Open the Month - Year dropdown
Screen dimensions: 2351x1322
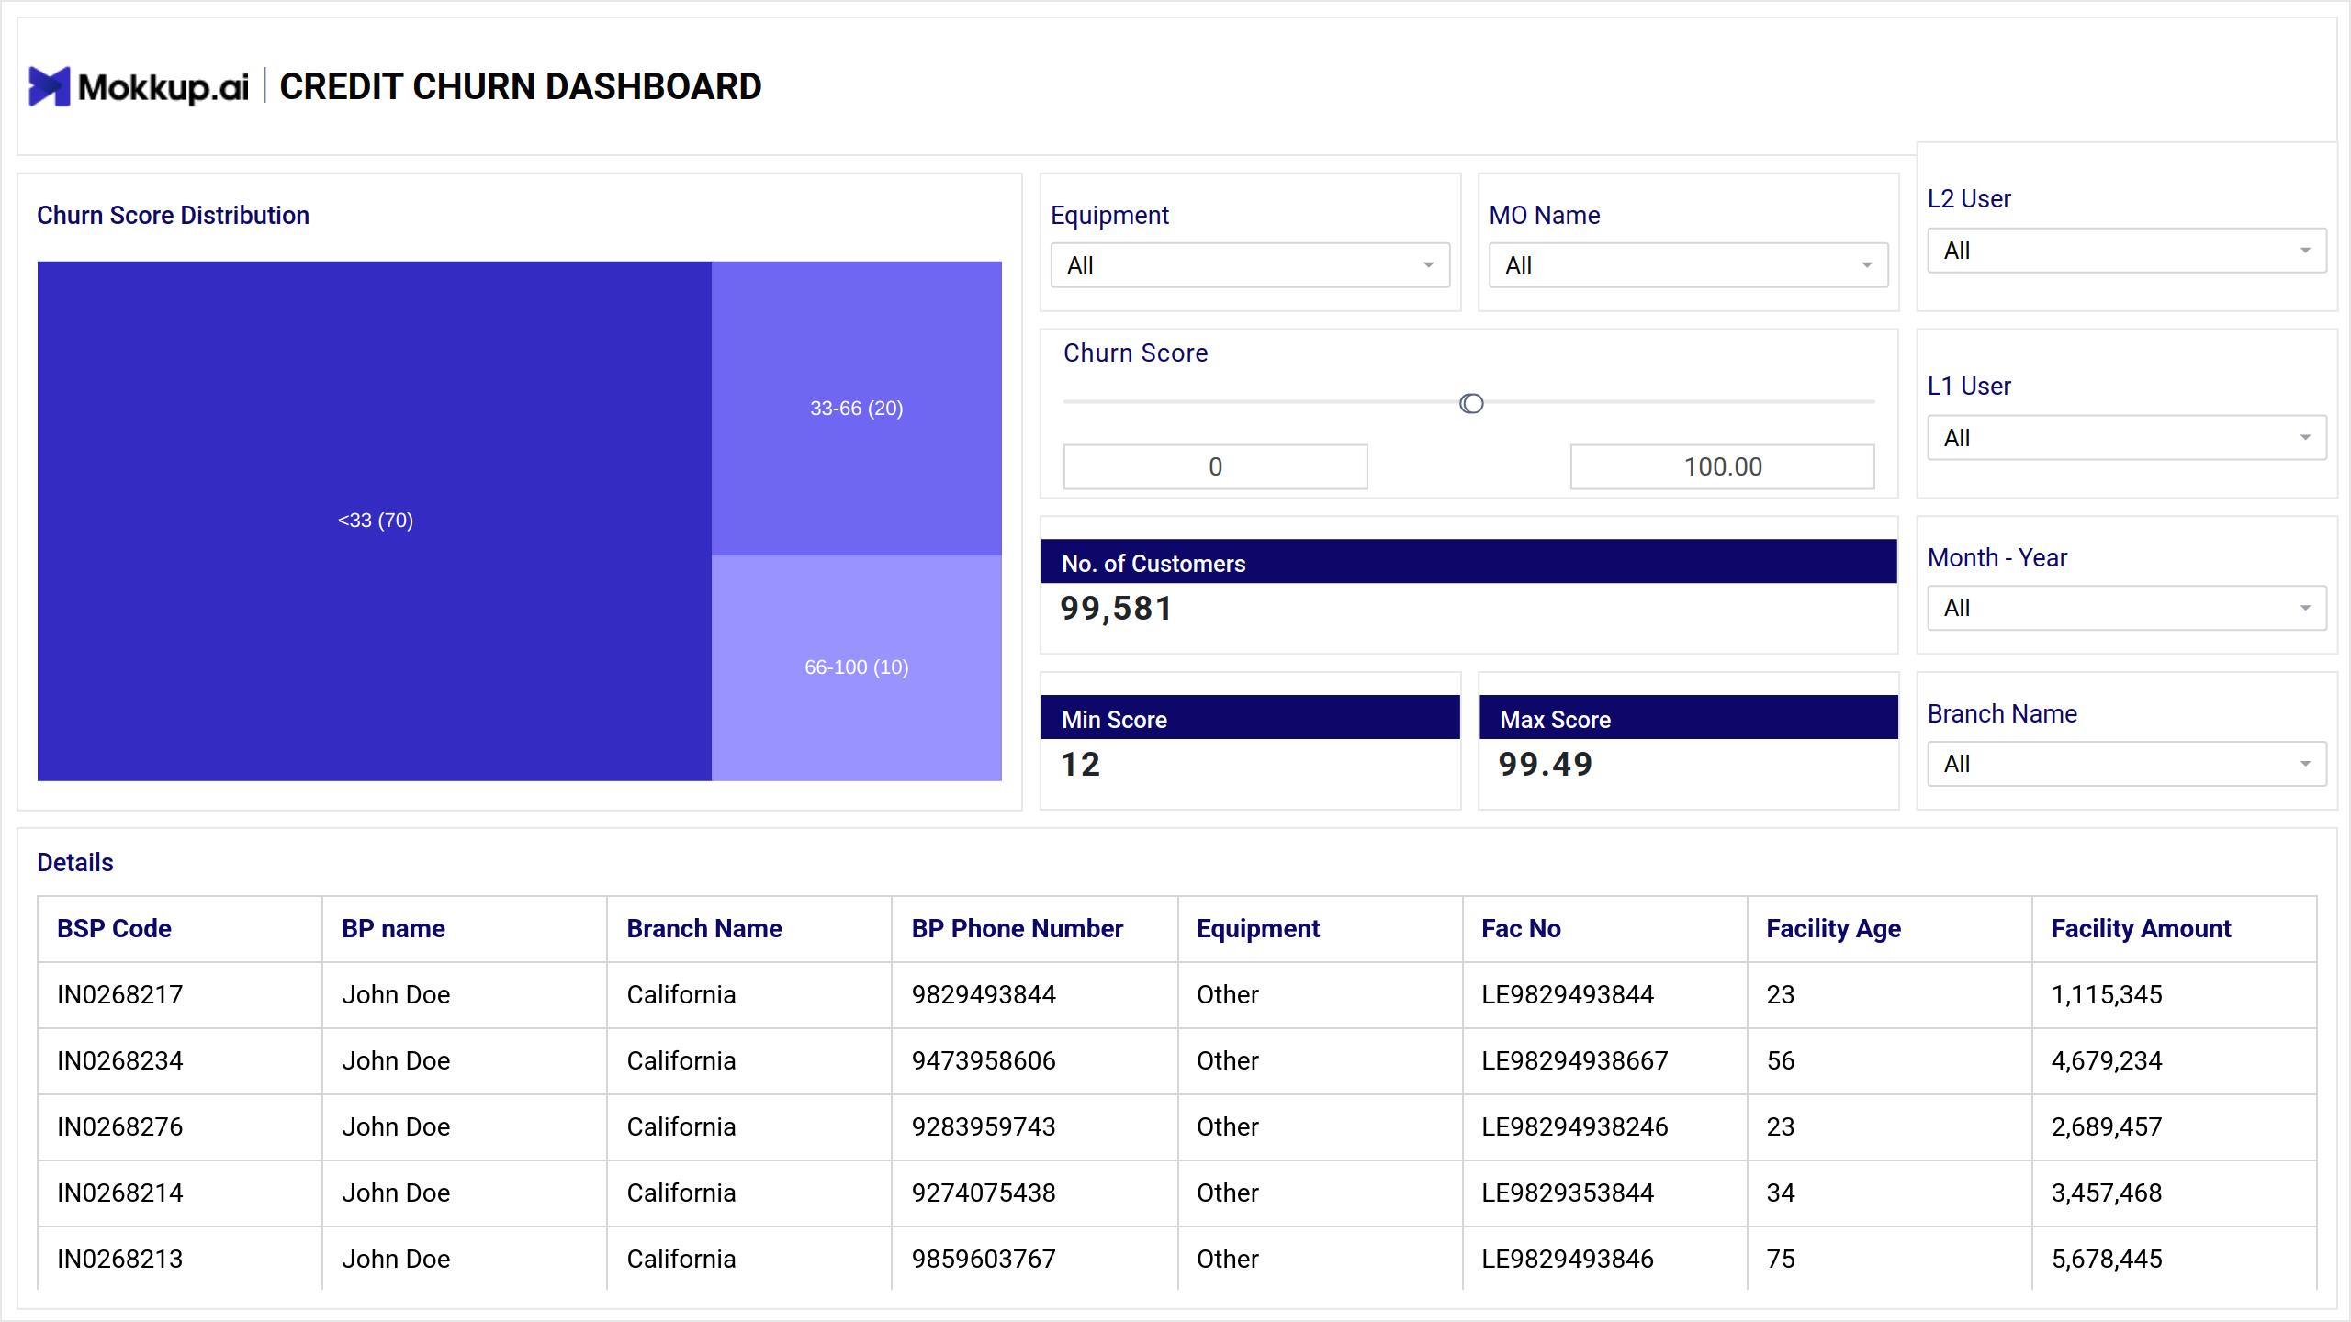2127,608
